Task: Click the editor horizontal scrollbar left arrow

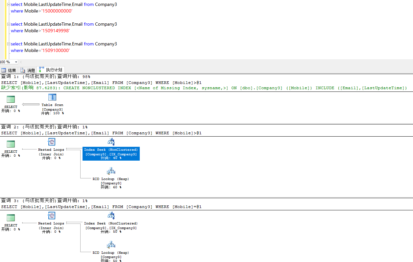Action: 21,62
